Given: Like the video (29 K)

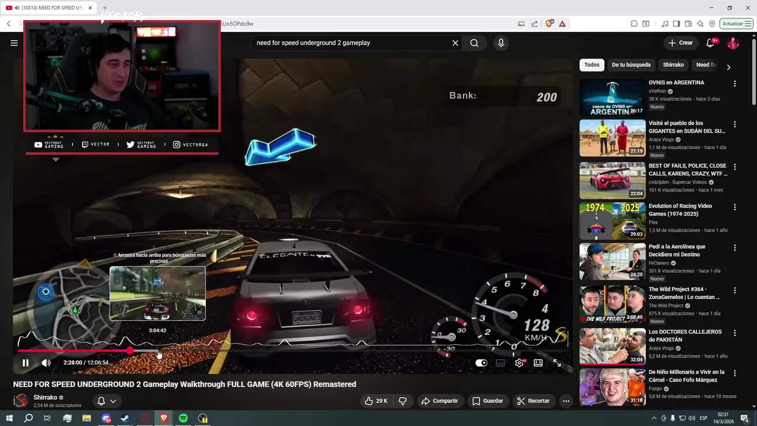Looking at the screenshot, I should click(376, 401).
